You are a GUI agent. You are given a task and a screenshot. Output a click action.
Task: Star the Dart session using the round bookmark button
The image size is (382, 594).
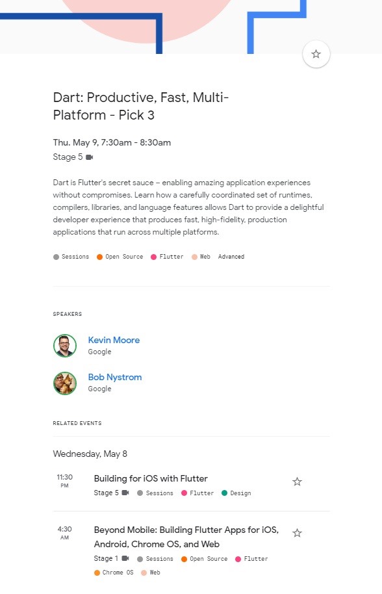point(316,54)
